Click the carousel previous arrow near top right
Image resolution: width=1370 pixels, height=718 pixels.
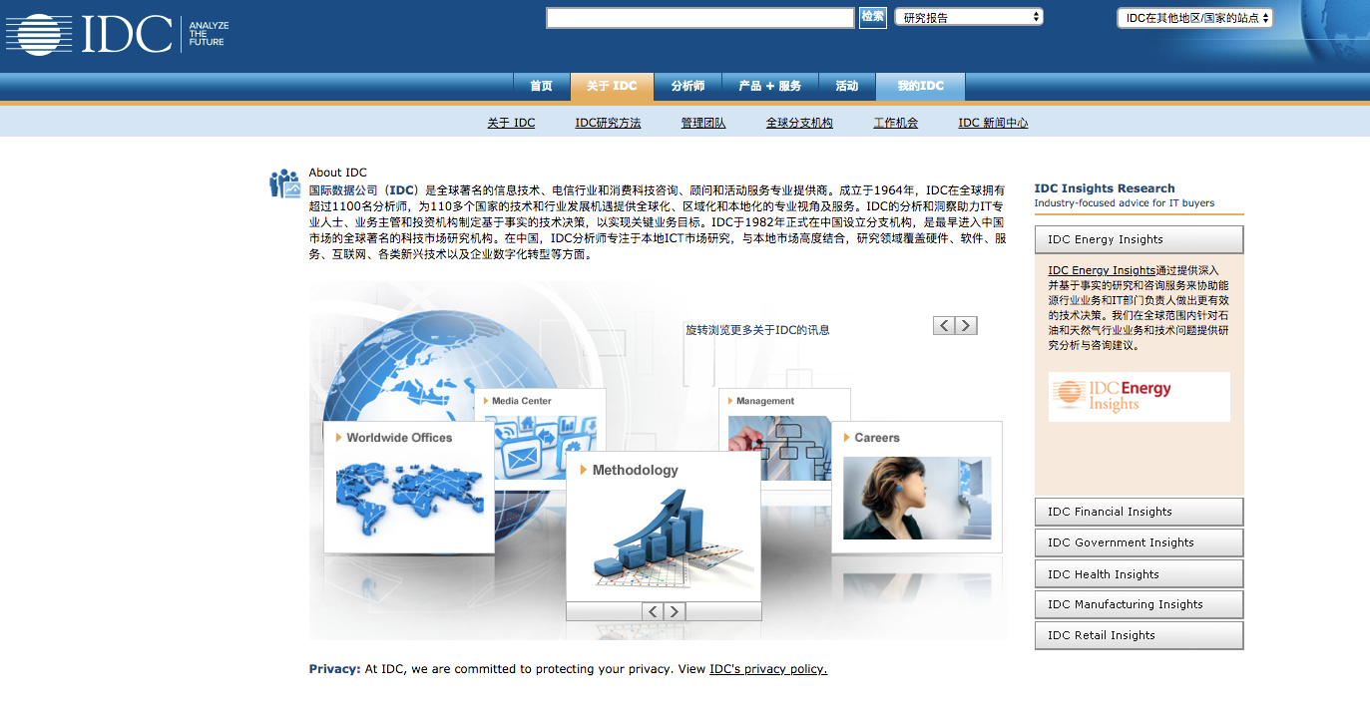tap(944, 325)
